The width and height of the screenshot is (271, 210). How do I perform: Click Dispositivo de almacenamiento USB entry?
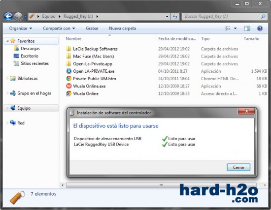click(x=107, y=139)
